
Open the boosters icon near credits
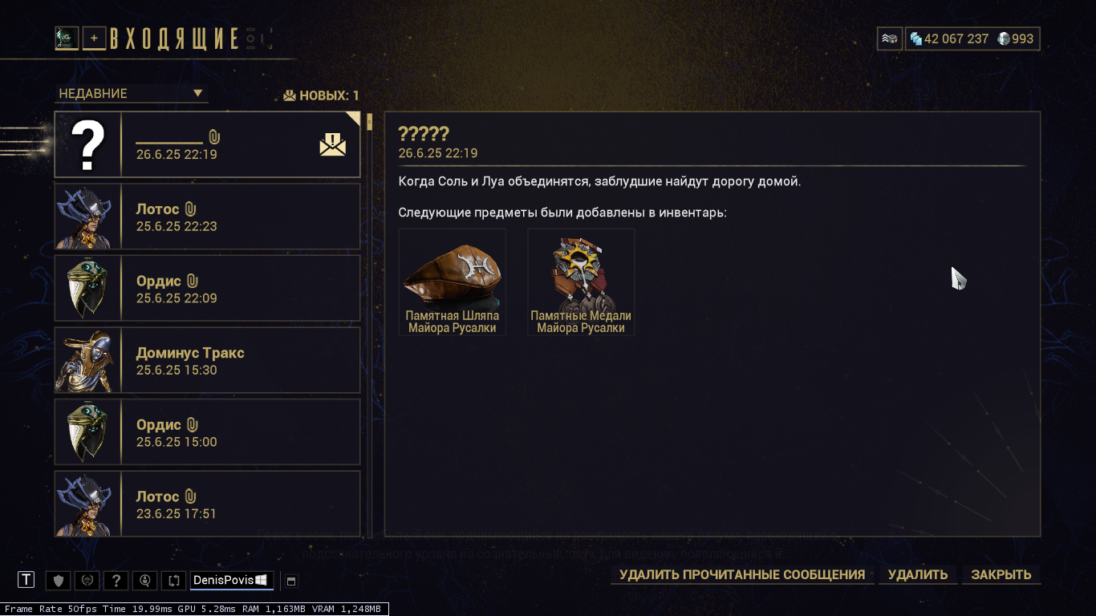pyautogui.click(x=889, y=38)
